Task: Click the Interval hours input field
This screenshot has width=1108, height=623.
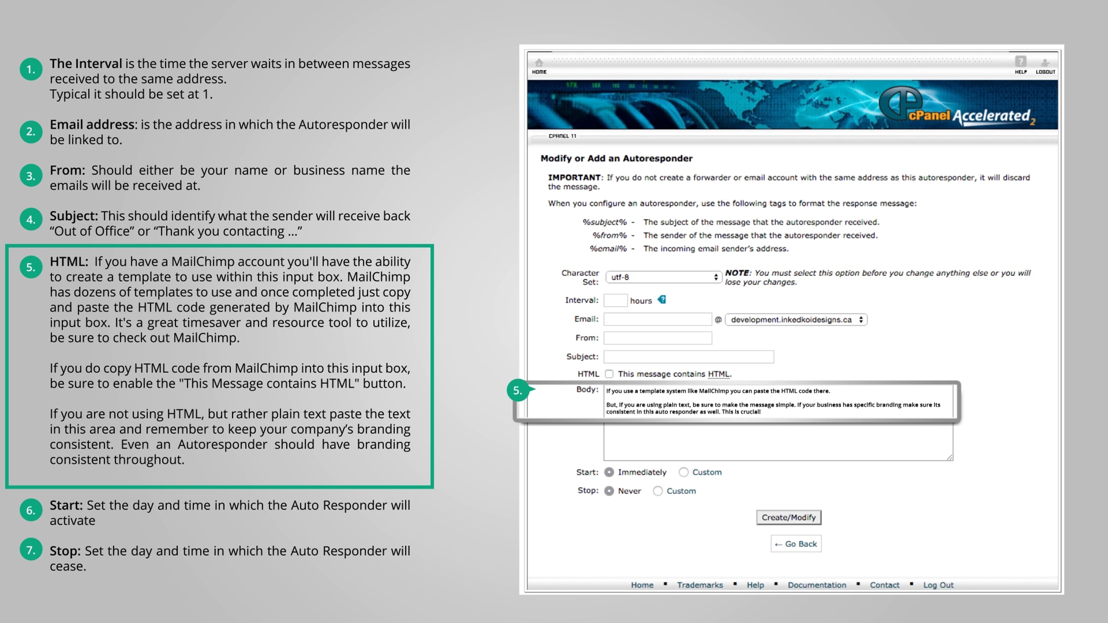Action: 615,300
